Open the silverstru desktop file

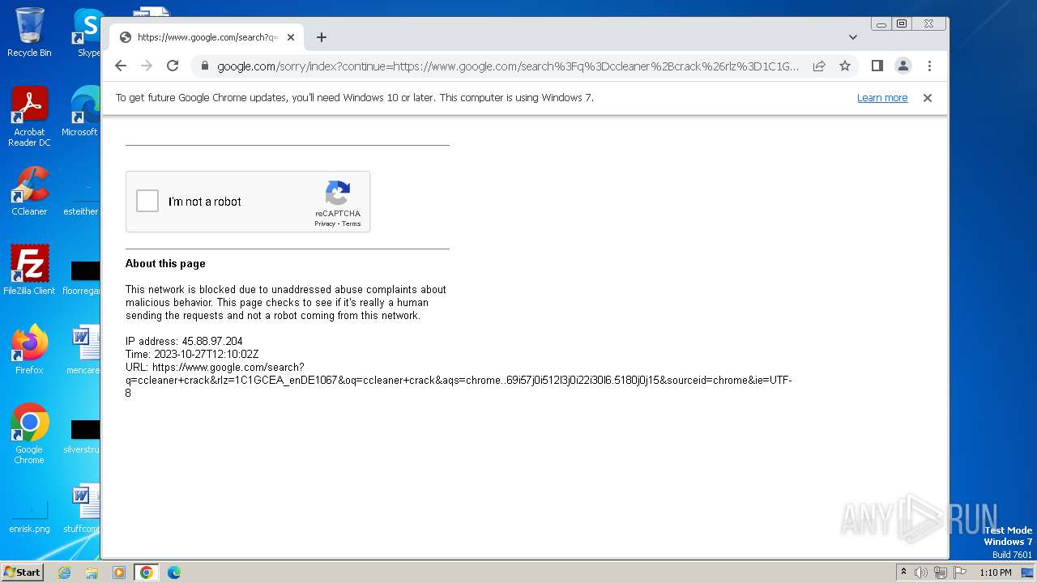(81, 436)
